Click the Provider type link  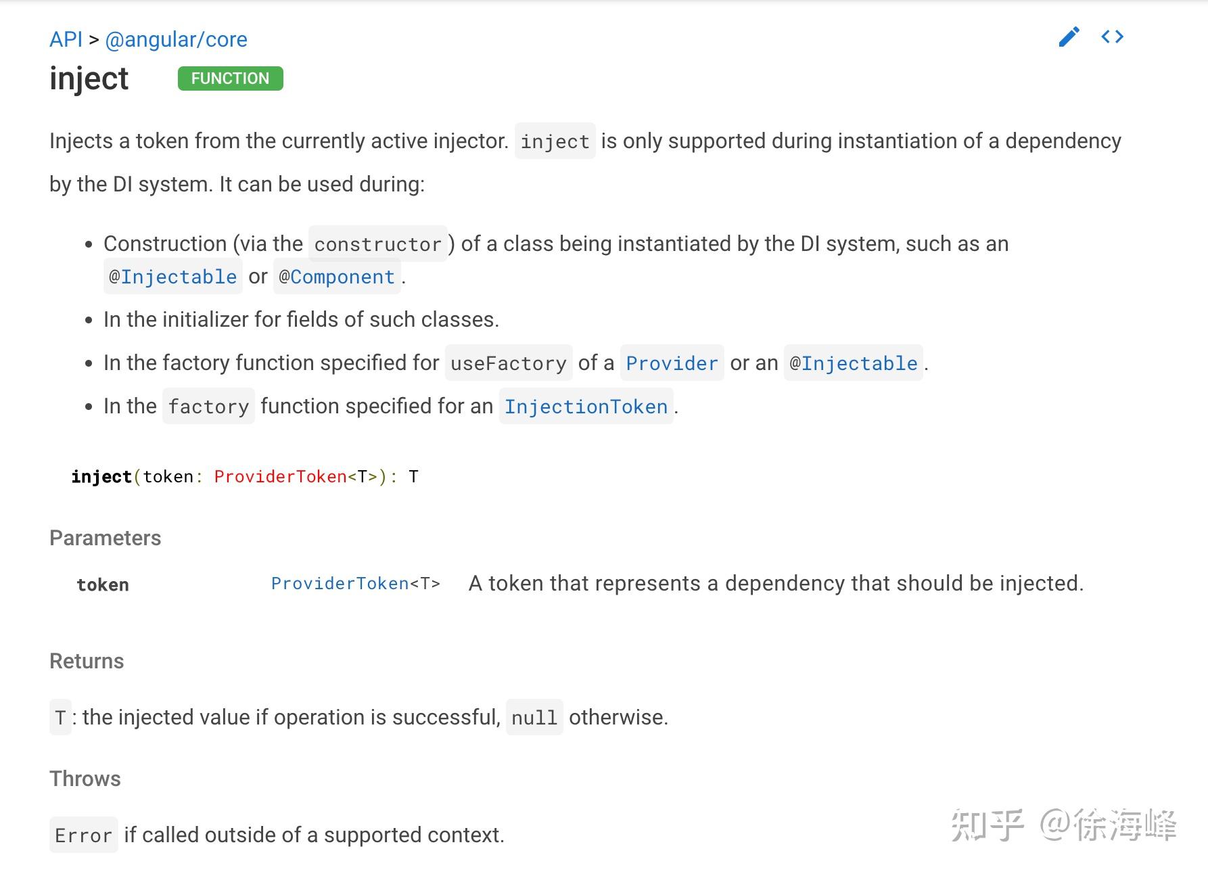672,363
